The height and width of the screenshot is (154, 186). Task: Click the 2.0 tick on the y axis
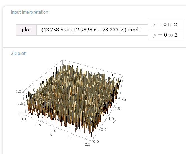(123, 100)
